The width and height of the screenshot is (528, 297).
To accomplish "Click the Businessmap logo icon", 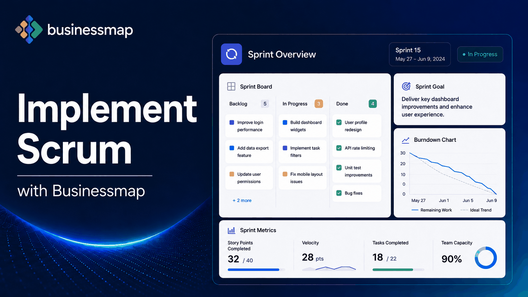I will 29,29.
